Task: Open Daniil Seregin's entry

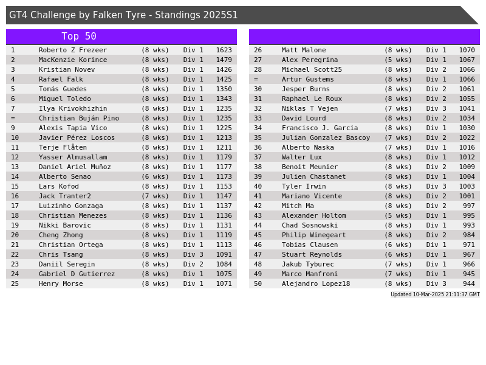Action: click(67, 264)
